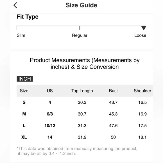Screen dimensions: 163x163
Task: Click the Fit Type heading
Action: pos(28,17)
